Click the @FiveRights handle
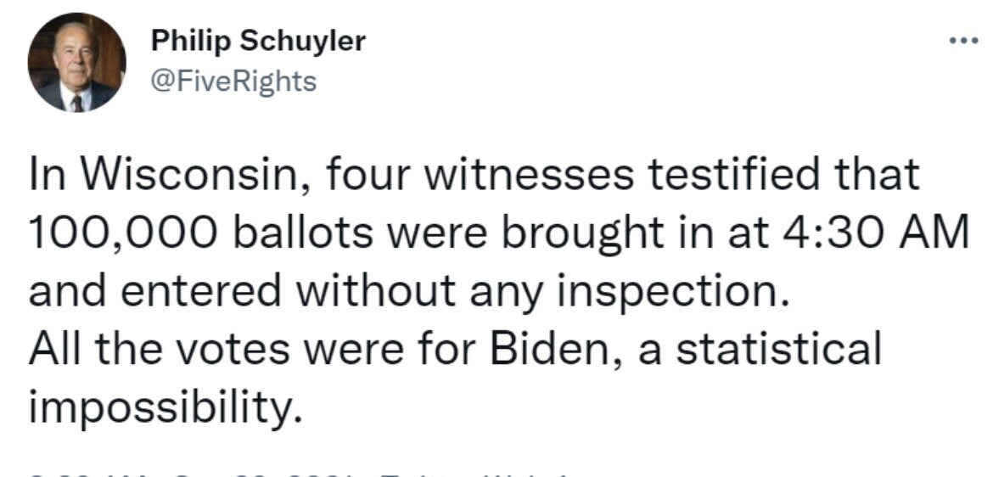Image resolution: width=993 pixels, height=477 pixels. coord(233,81)
